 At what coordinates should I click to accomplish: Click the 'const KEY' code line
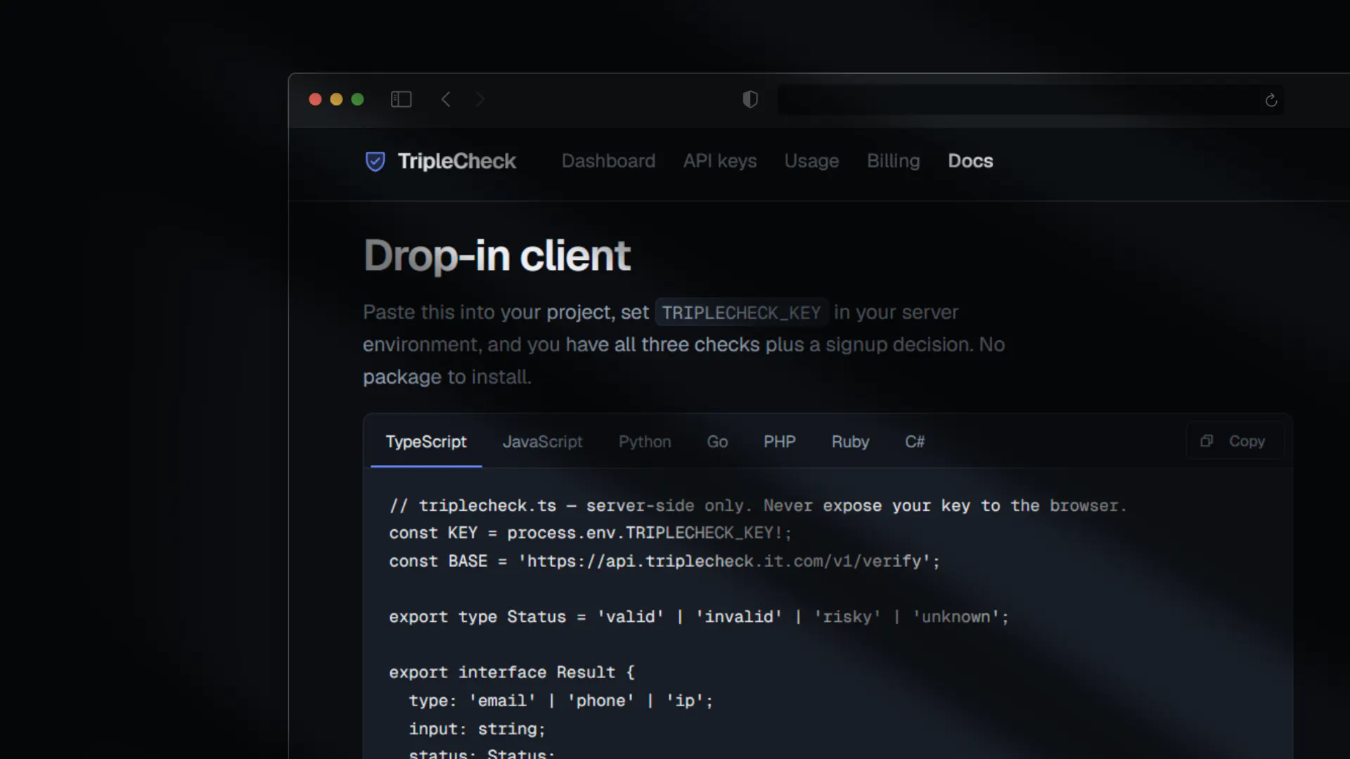pos(590,533)
